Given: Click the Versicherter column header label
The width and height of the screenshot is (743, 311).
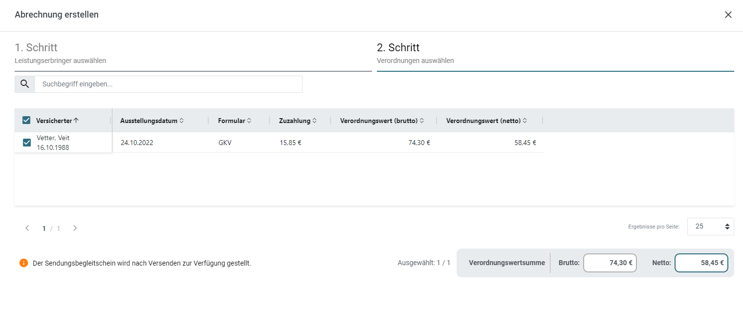Looking at the screenshot, I should point(54,121).
